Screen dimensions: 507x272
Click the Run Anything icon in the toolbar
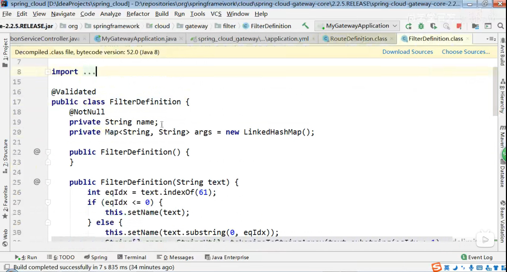pos(488,26)
